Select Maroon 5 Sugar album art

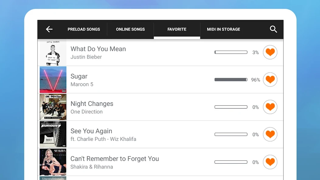pos(53,80)
